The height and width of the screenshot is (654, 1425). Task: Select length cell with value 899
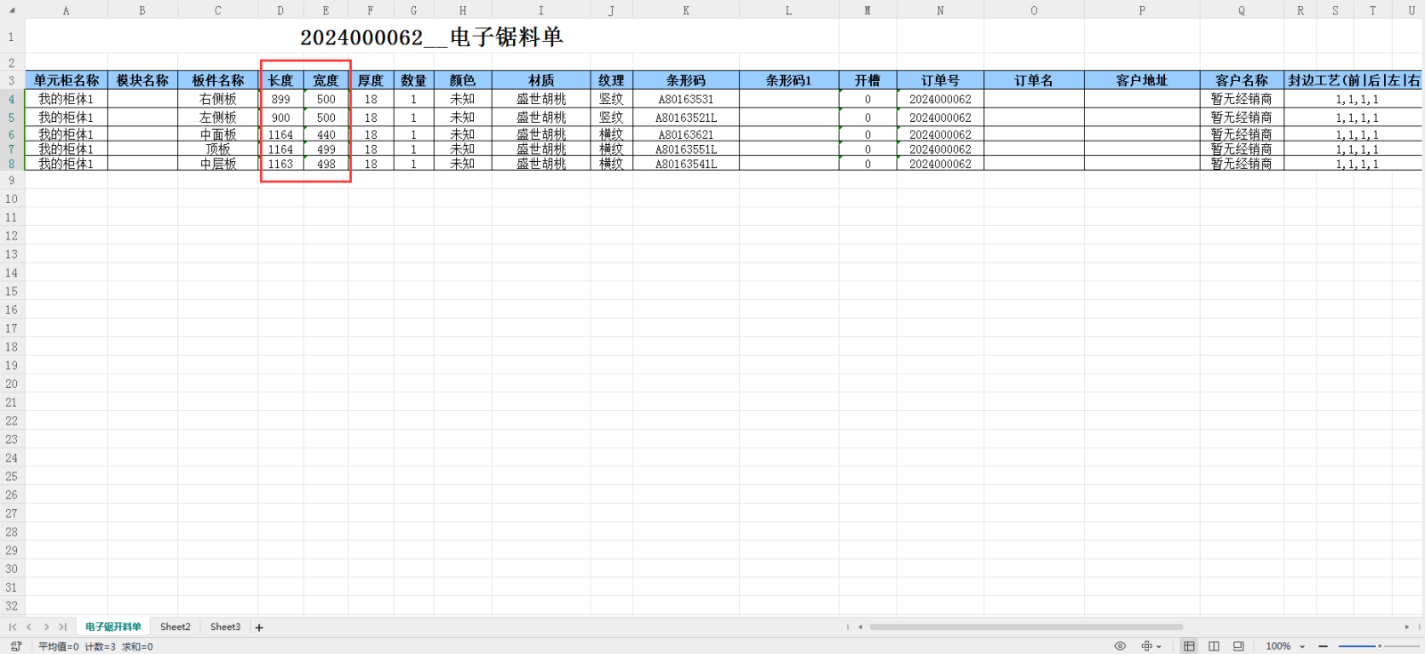pos(281,100)
